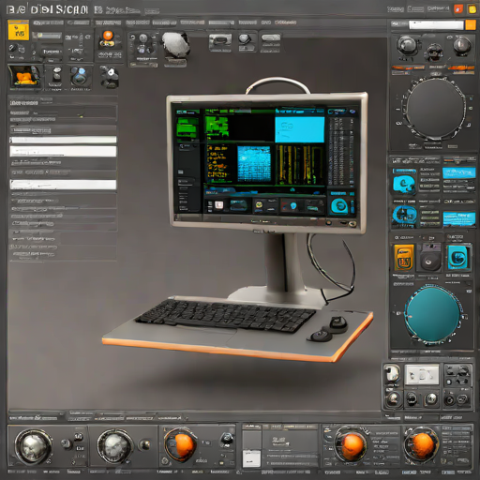Viewport: 480px width, 480px height.
Task: Select the yellow-orange square icon in right panel
Action: (x=404, y=258)
